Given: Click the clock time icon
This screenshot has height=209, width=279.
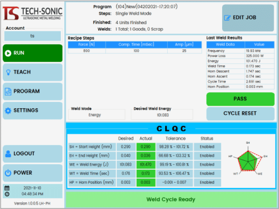Looking at the screenshot, I should [x=7, y=194].
